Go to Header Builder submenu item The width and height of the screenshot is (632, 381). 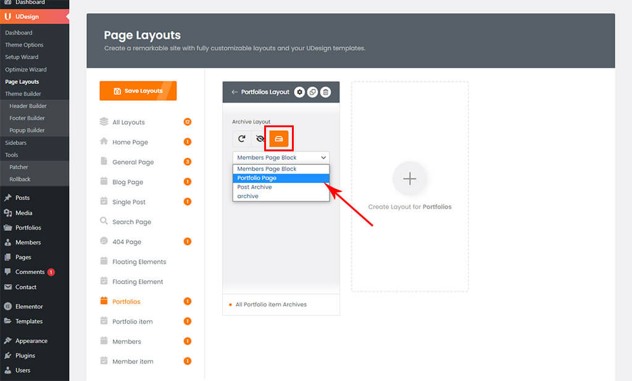point(28,106)
